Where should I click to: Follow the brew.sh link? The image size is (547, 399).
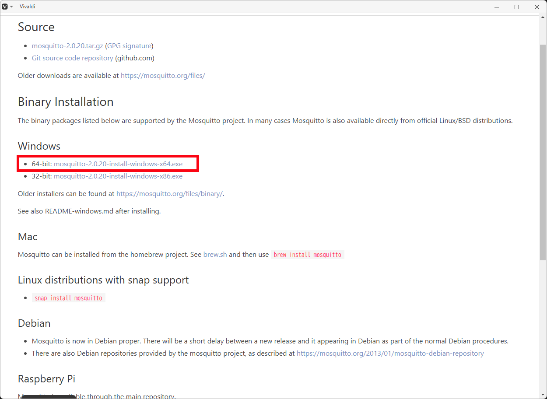click(215, 254)
